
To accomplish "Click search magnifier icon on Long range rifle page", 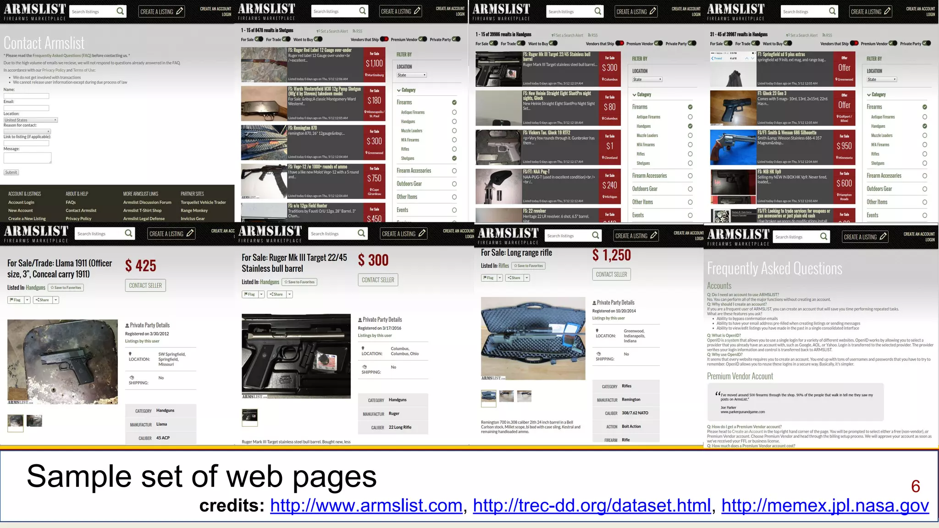I will pos(596,236).
